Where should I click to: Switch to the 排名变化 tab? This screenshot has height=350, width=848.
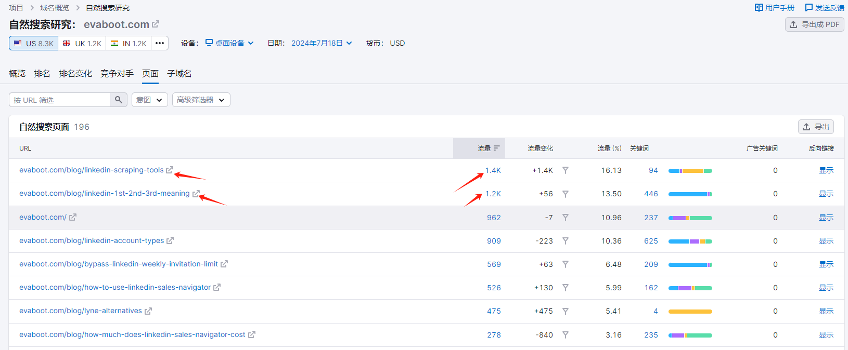pos(75,74)
